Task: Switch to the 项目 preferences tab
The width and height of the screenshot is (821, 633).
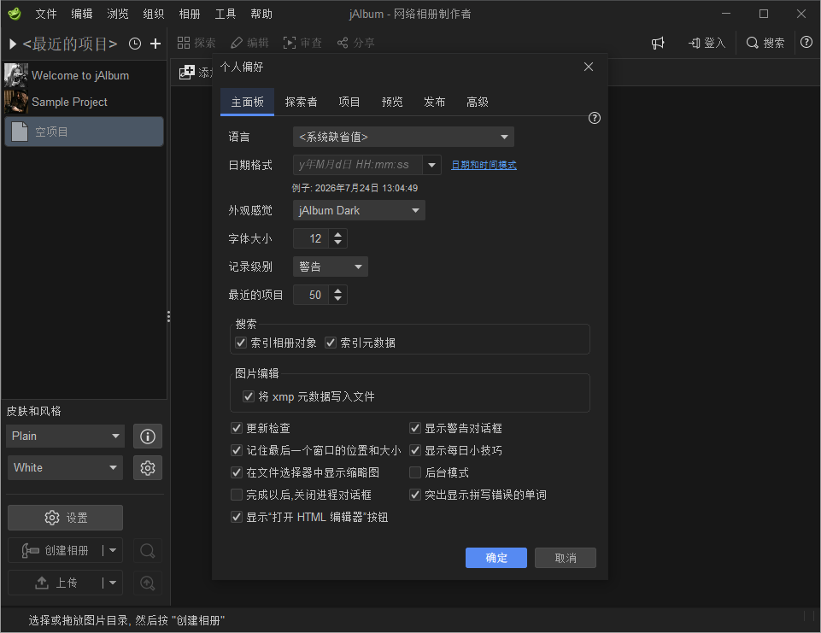Action: pyautogui.click(x=349, y=103)
